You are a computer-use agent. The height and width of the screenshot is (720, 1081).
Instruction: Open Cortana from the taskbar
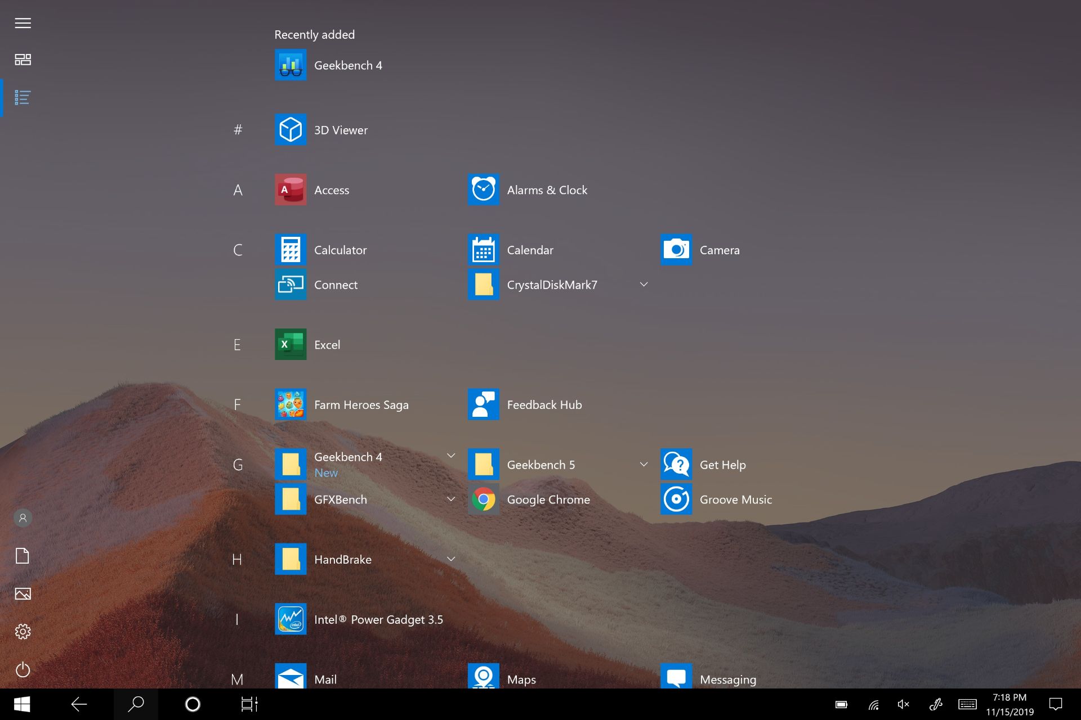tap(193, 704)
